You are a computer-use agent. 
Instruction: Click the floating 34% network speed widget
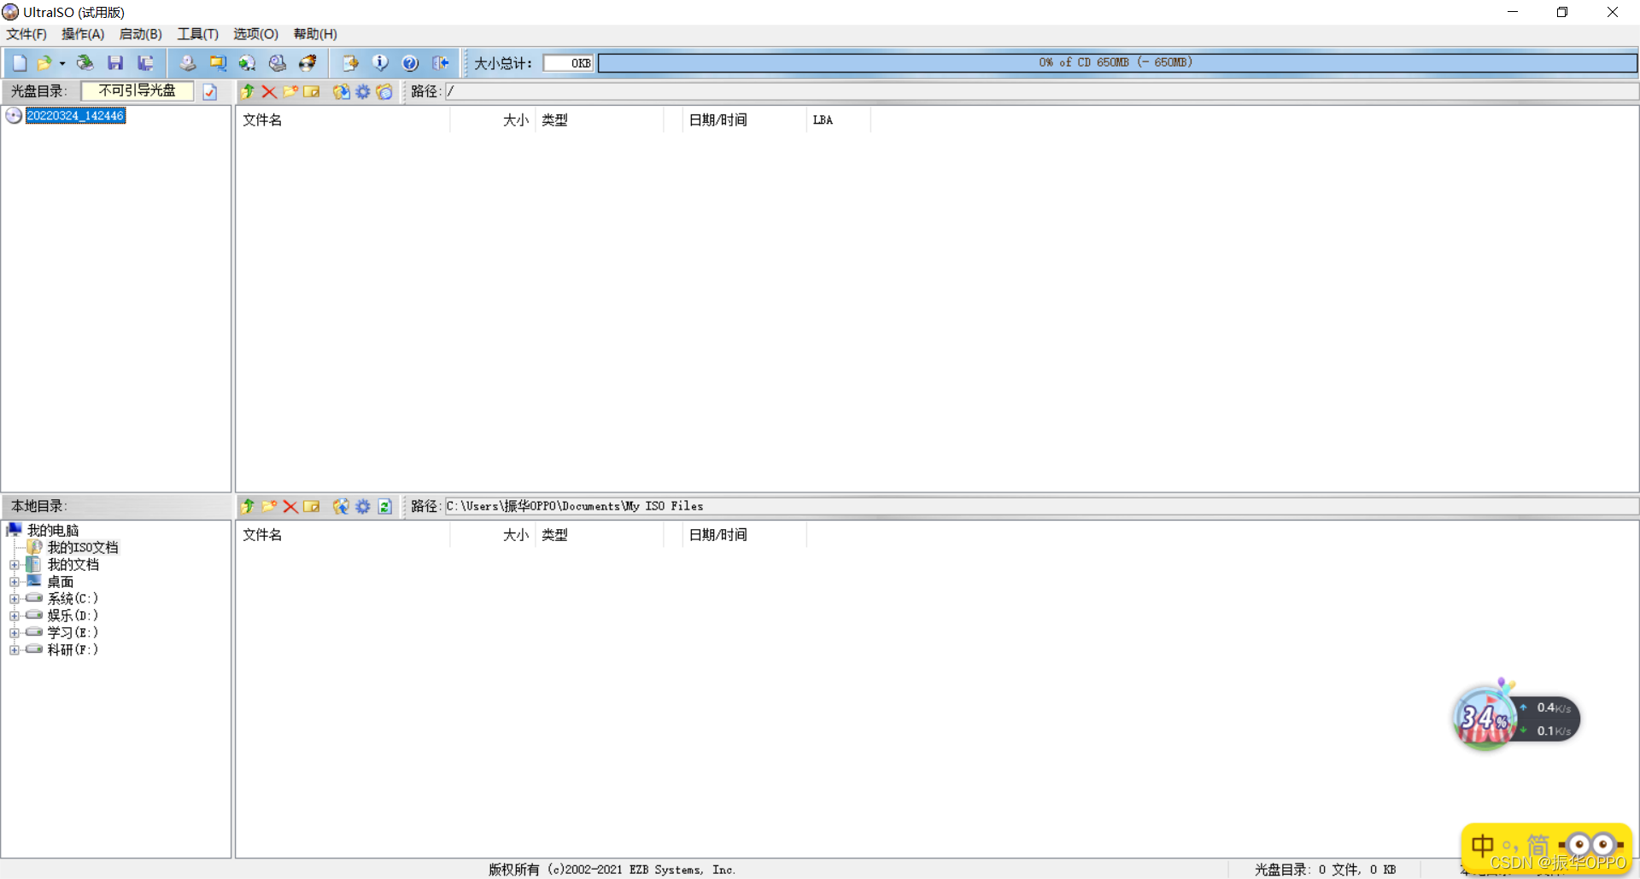point(1516,717)
